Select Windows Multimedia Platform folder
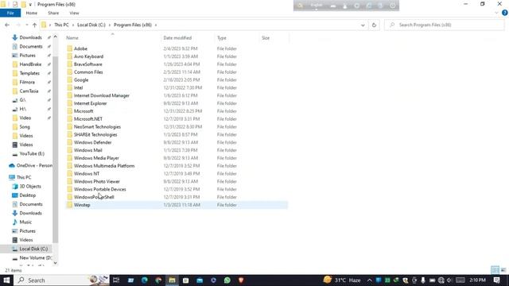 coord(104,166)
